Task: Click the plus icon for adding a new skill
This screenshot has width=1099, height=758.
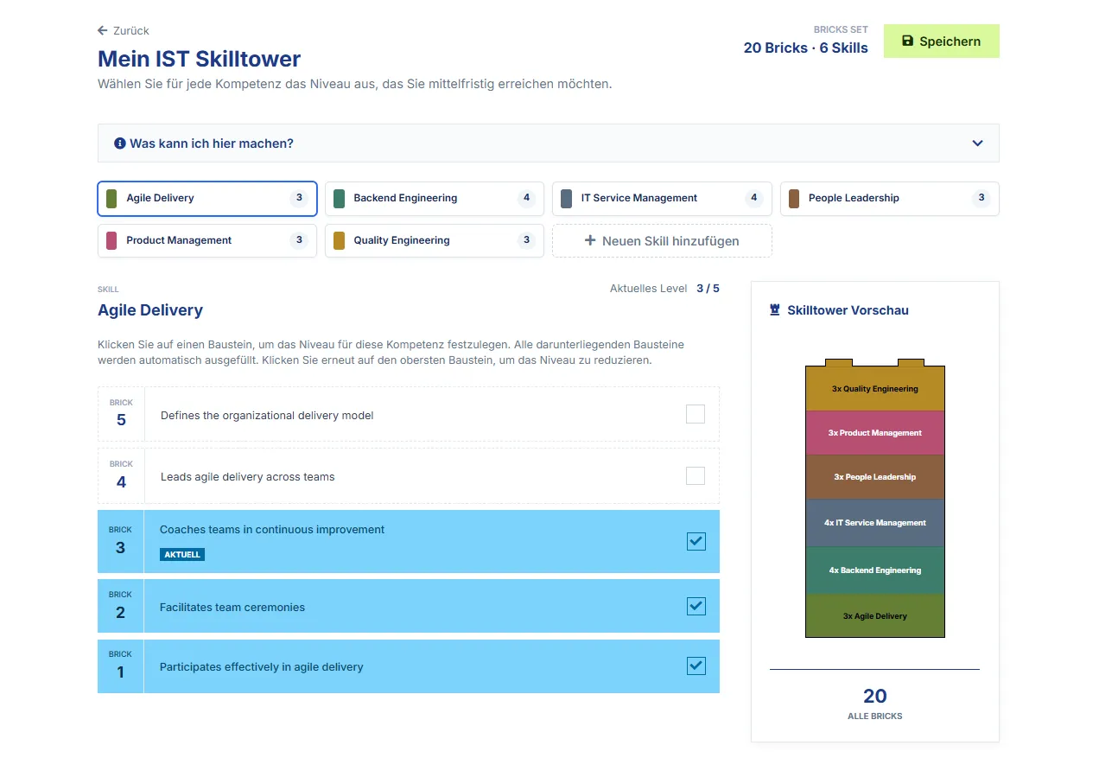Action: pos(591,240)
